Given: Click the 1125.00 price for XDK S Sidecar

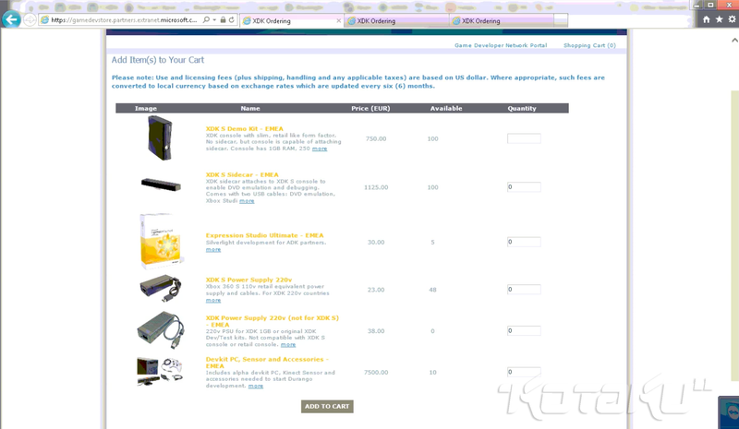Looking at the screenshot, I should tap(376, 187).
